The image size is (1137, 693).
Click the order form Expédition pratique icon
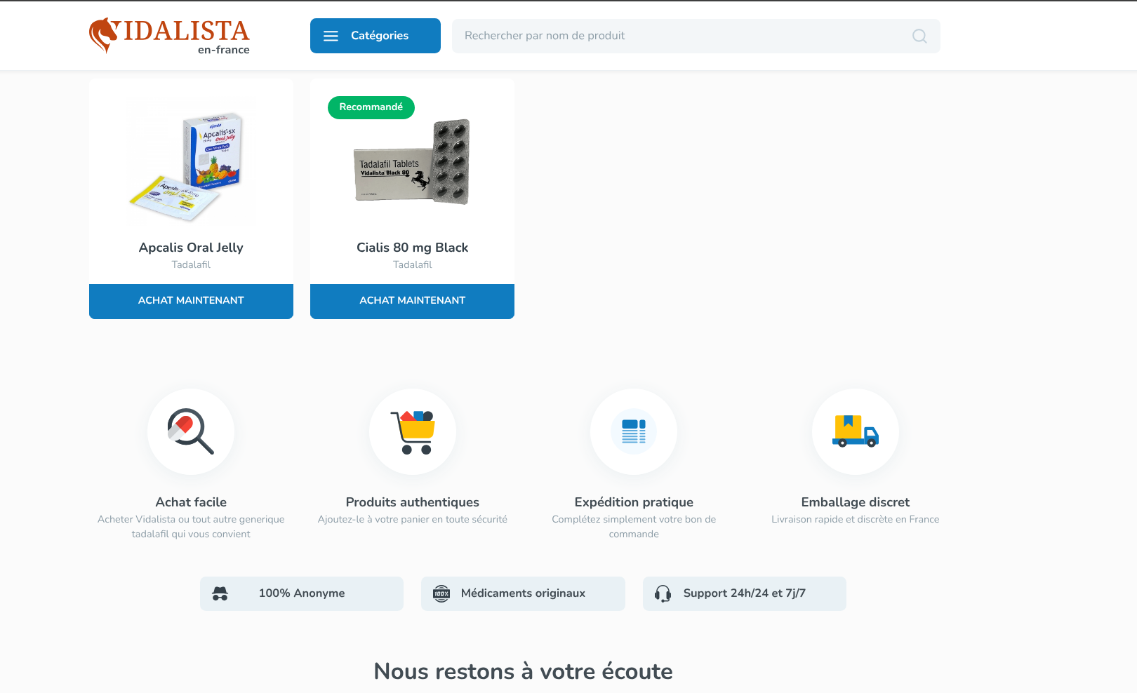(634, 431)
